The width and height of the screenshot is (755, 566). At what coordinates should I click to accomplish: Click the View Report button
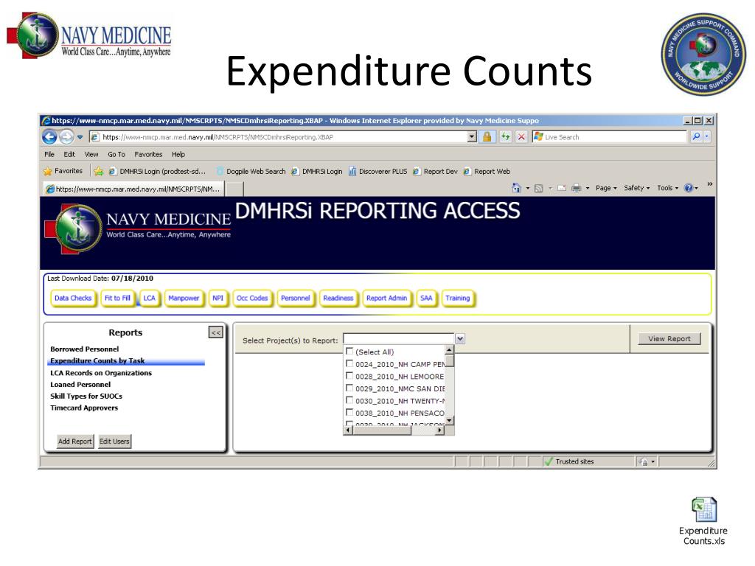(x=669, y=339)
